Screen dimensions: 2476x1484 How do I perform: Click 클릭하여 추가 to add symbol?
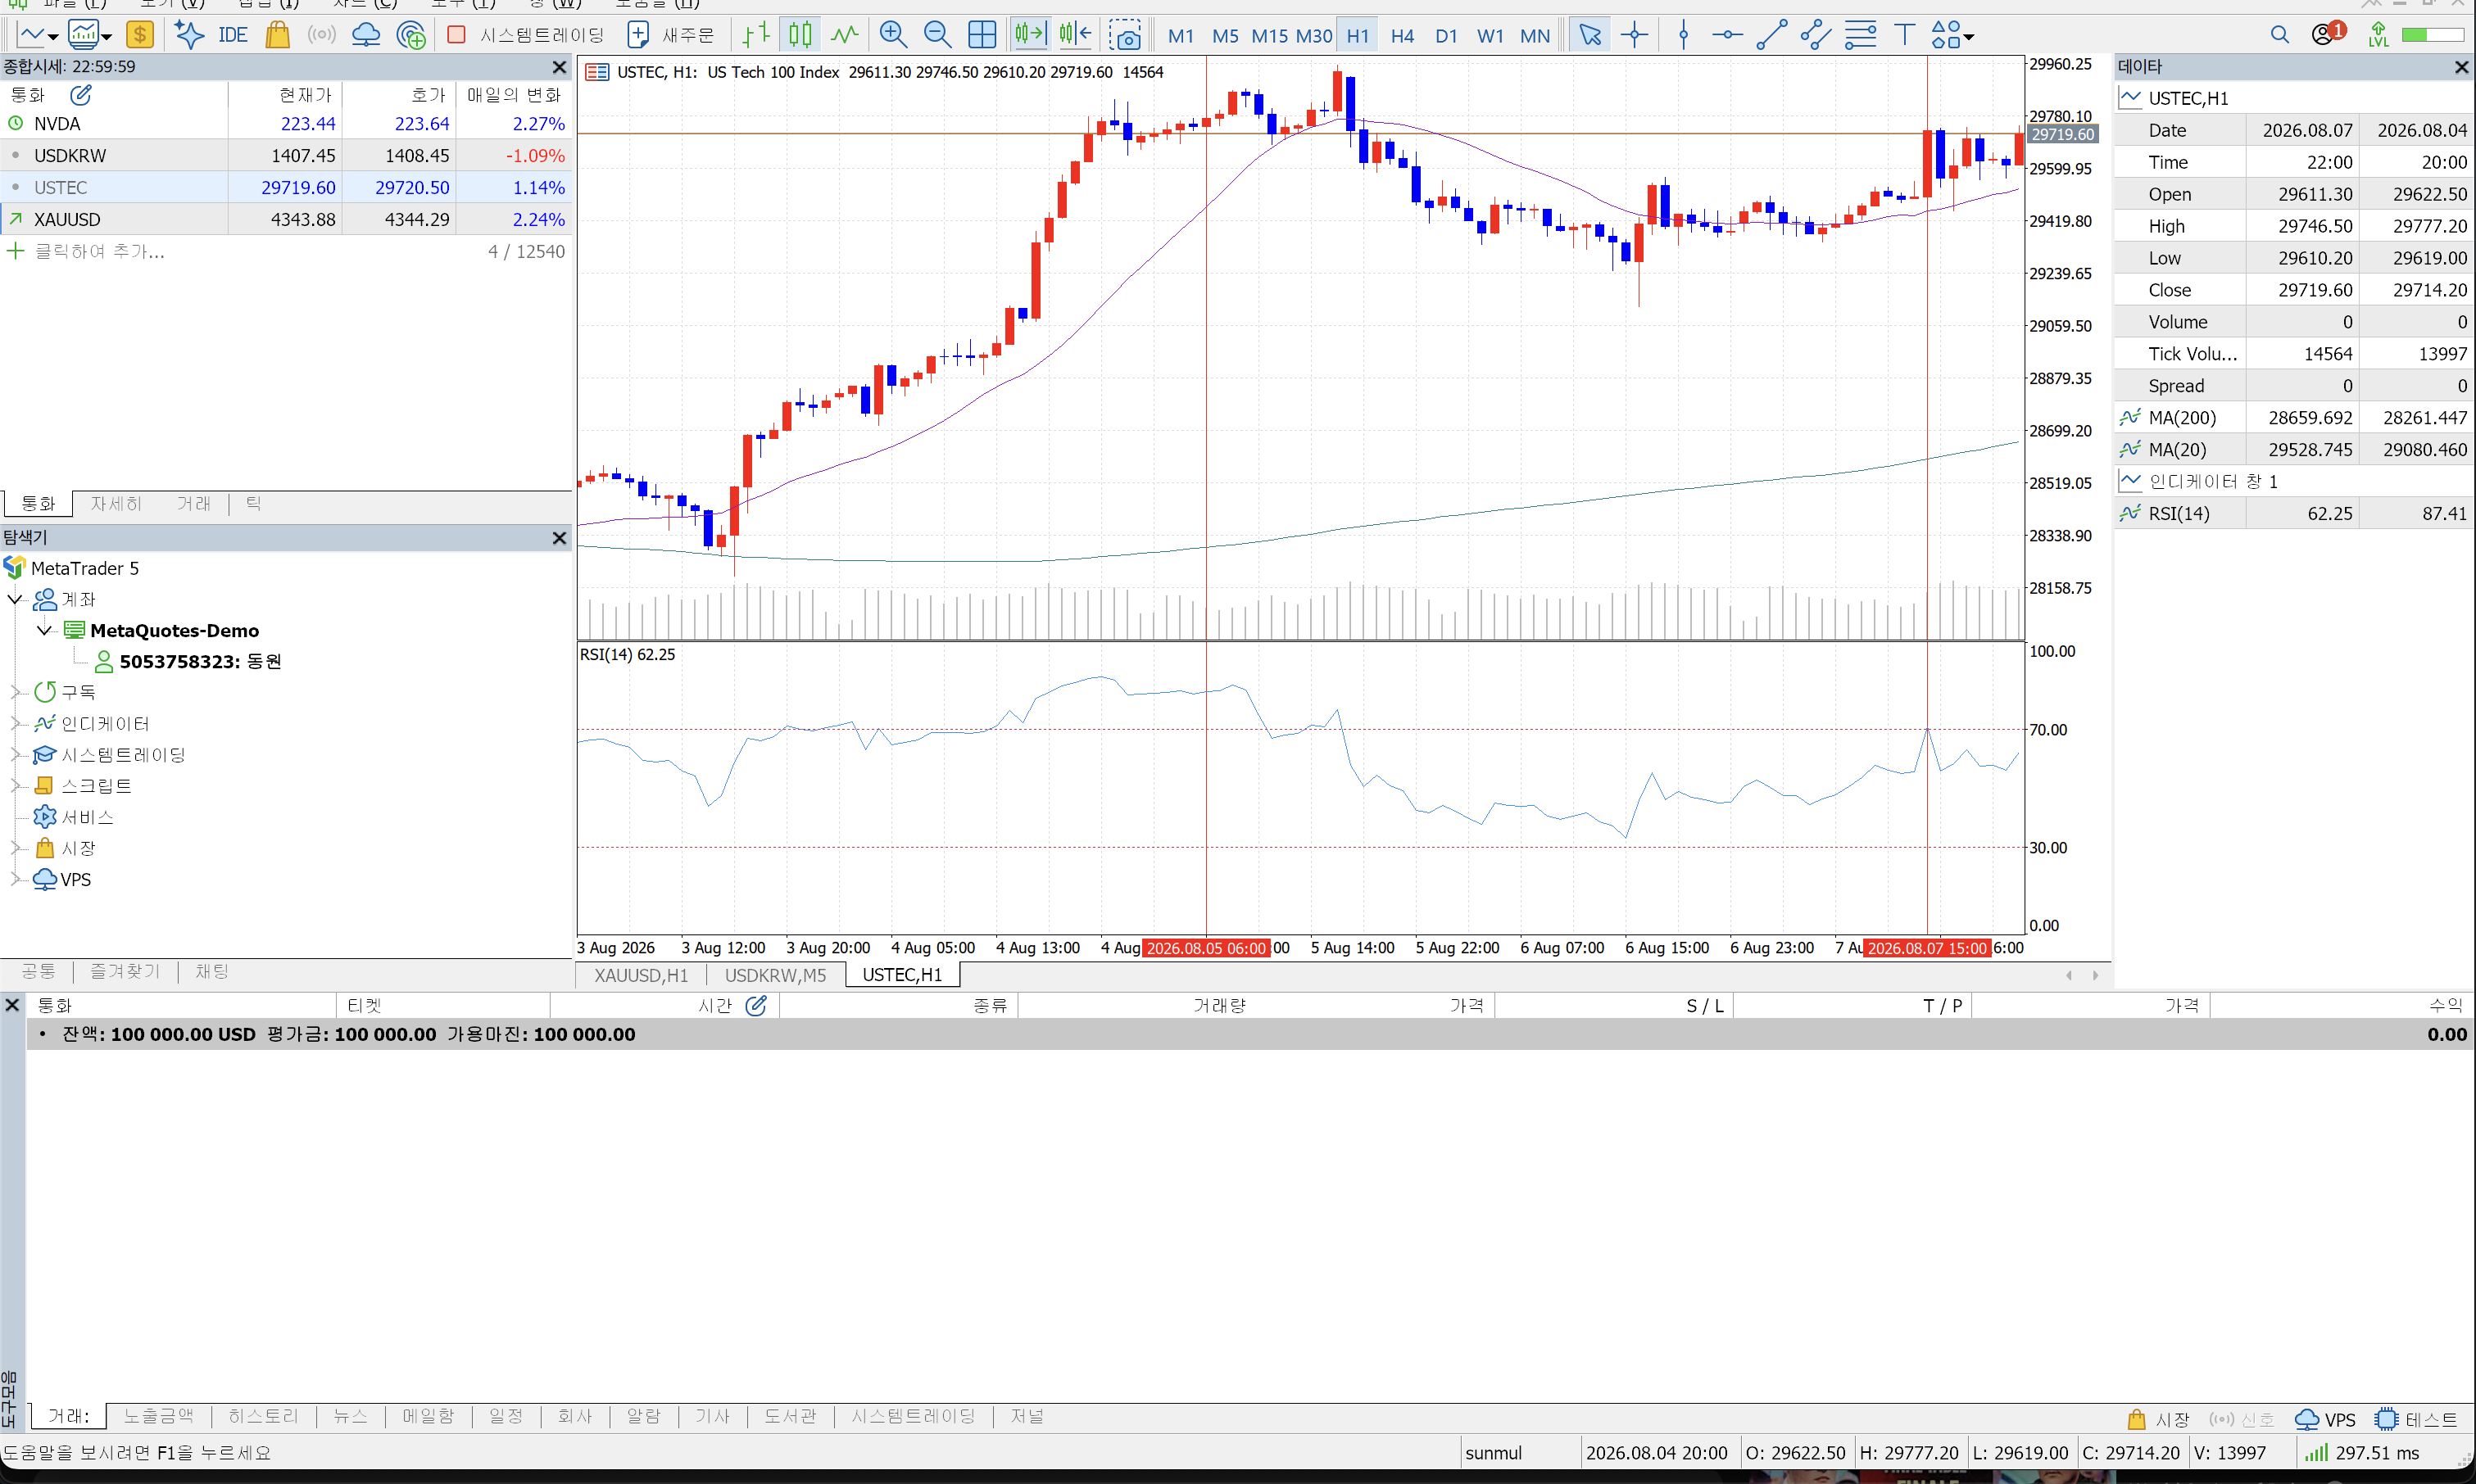99,251
